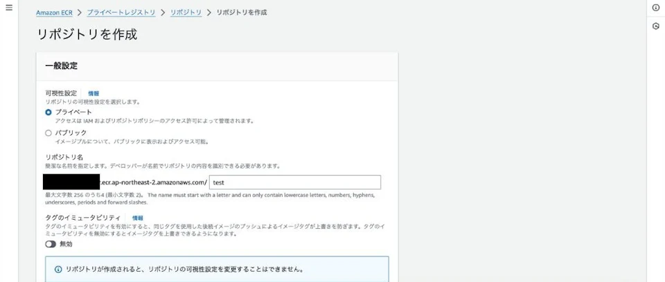The image size is (665, 282).
Task: Click info icon in visibility change notice
Action: click(58, 270)
